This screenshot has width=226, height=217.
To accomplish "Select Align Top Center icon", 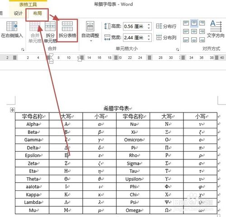I will pyautogui.click(x=194, y=23).
